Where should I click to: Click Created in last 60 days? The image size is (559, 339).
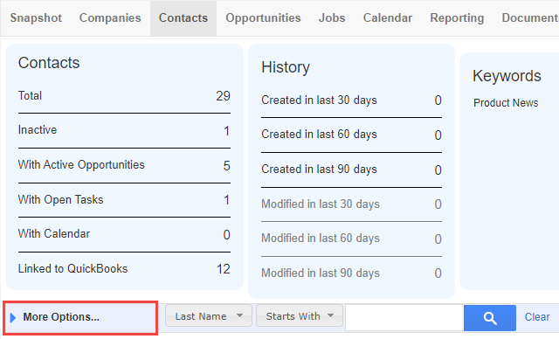[x=351, y=135]
